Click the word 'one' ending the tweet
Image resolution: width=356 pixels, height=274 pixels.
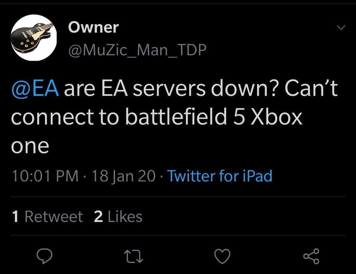click(x=30, y=145)
